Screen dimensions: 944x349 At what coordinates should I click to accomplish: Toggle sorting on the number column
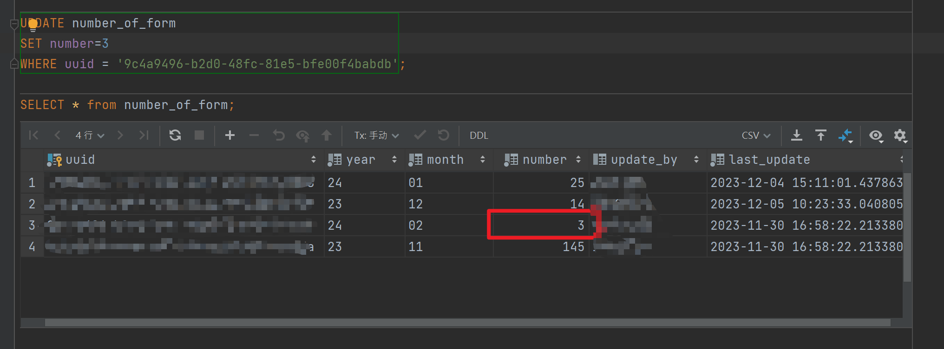tap(578, 159)
